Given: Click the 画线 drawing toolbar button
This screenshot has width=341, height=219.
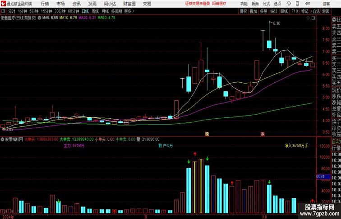Looking at the screenshot, I should coord(284,11).
